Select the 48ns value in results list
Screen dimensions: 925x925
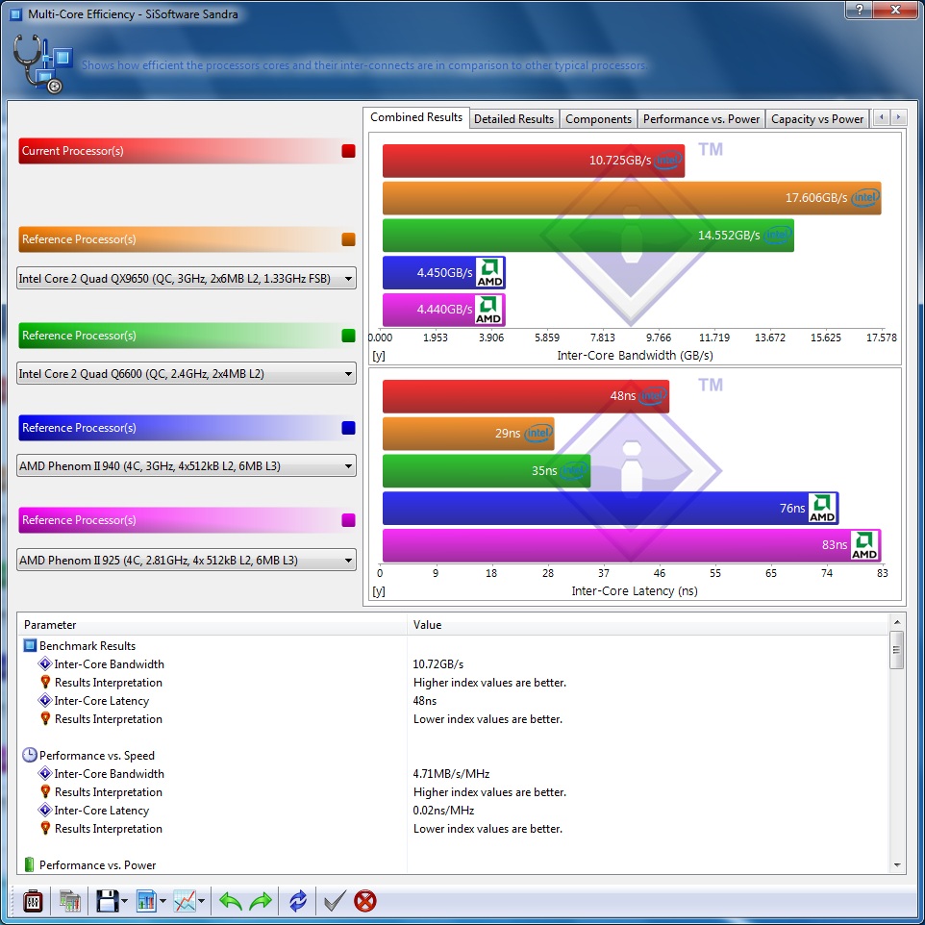tap(425, 701)
